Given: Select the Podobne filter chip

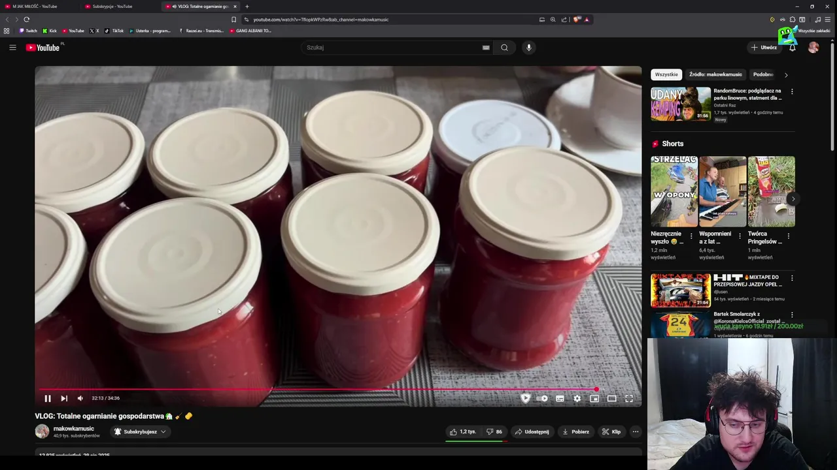Looking at the screenshot, I should point(762,74).
